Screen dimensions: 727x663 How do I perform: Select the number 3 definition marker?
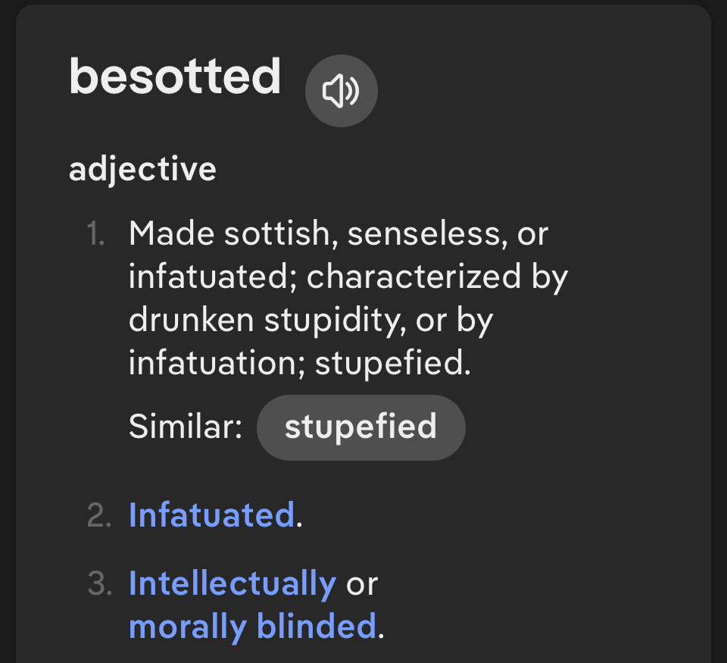tap(99, 583)
